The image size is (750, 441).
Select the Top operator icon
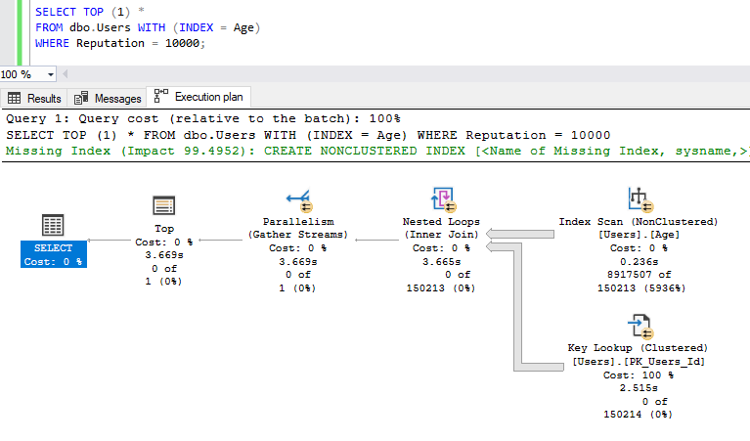(x=163, y=205)
